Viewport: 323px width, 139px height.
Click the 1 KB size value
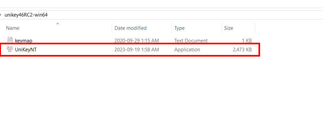247,41
